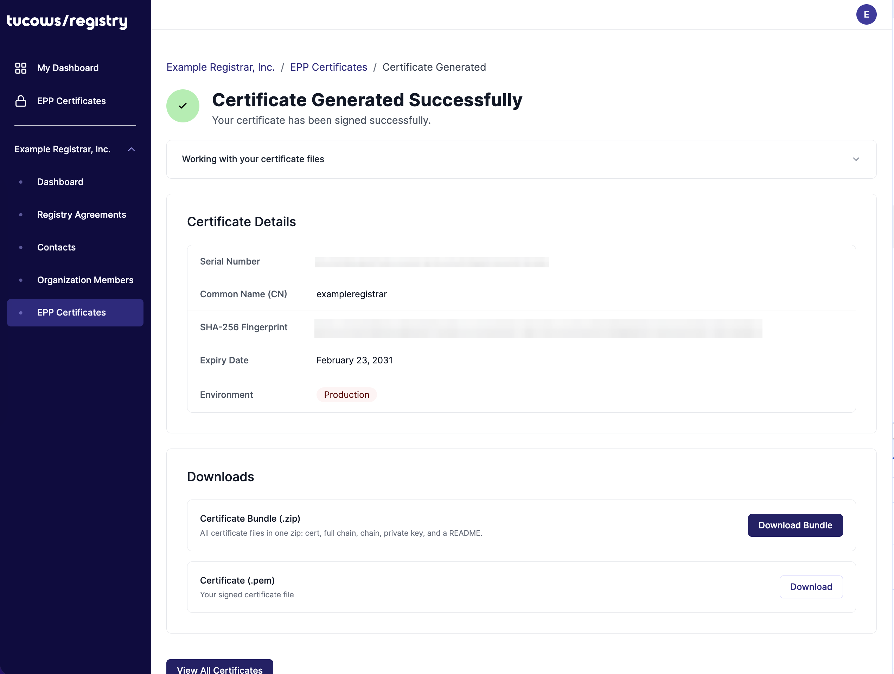
Task: Open the top-level EPP Certificates sidebar item
Action: [71, 101]
